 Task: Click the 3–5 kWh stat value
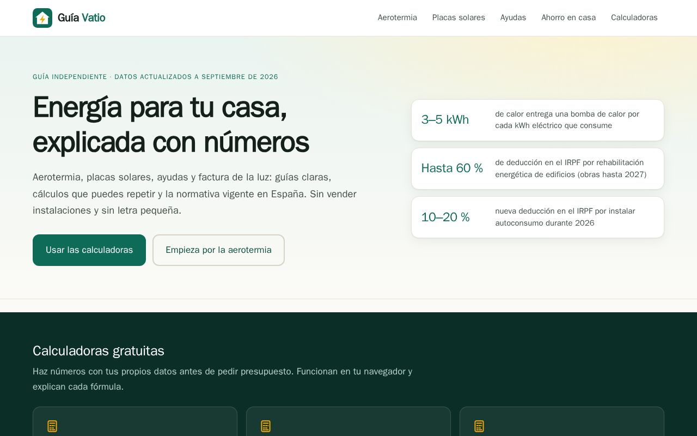pos(445,120)
